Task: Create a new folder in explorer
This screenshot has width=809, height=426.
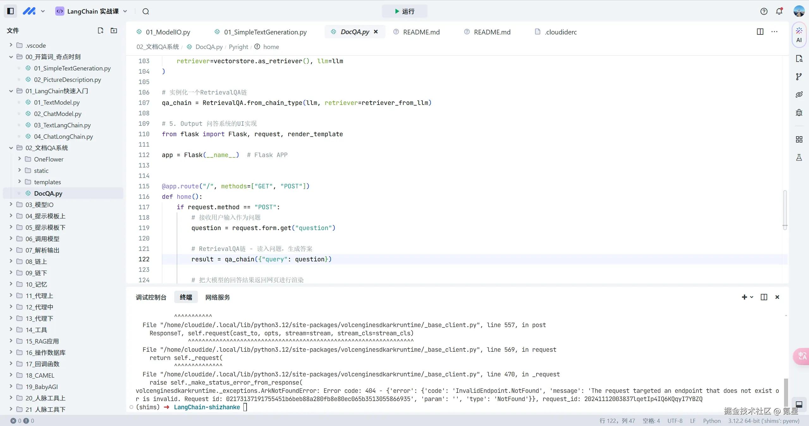Action: 114,31
